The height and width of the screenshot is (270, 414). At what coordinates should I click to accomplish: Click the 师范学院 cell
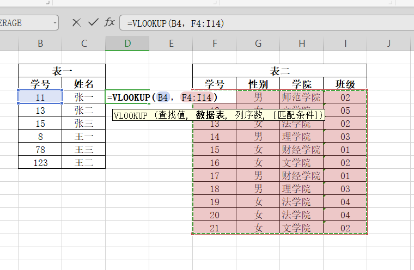click(302, 97)
